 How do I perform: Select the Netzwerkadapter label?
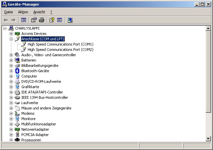coord(35,129)
